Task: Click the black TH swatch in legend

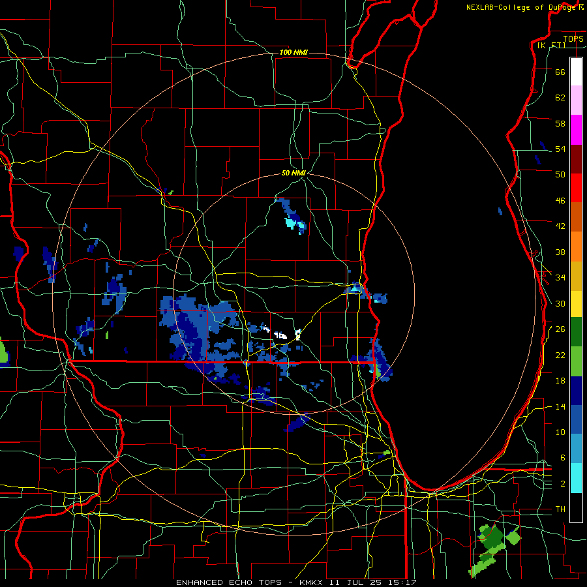Action: point(576,507)
